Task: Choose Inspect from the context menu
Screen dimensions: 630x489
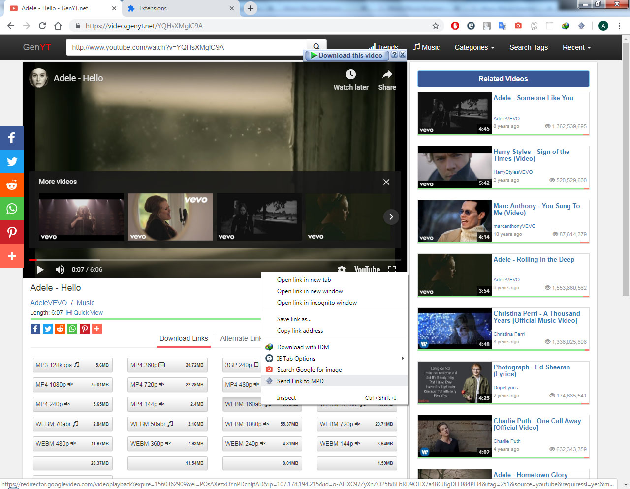Action: point(335,398)
